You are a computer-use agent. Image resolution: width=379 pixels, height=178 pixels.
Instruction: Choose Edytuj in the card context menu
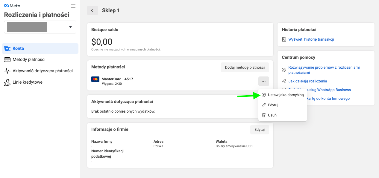tap(273, 105)
